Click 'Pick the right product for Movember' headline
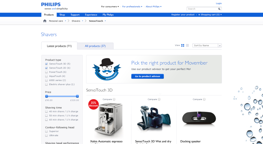263x144 pixels. (169, 63)
